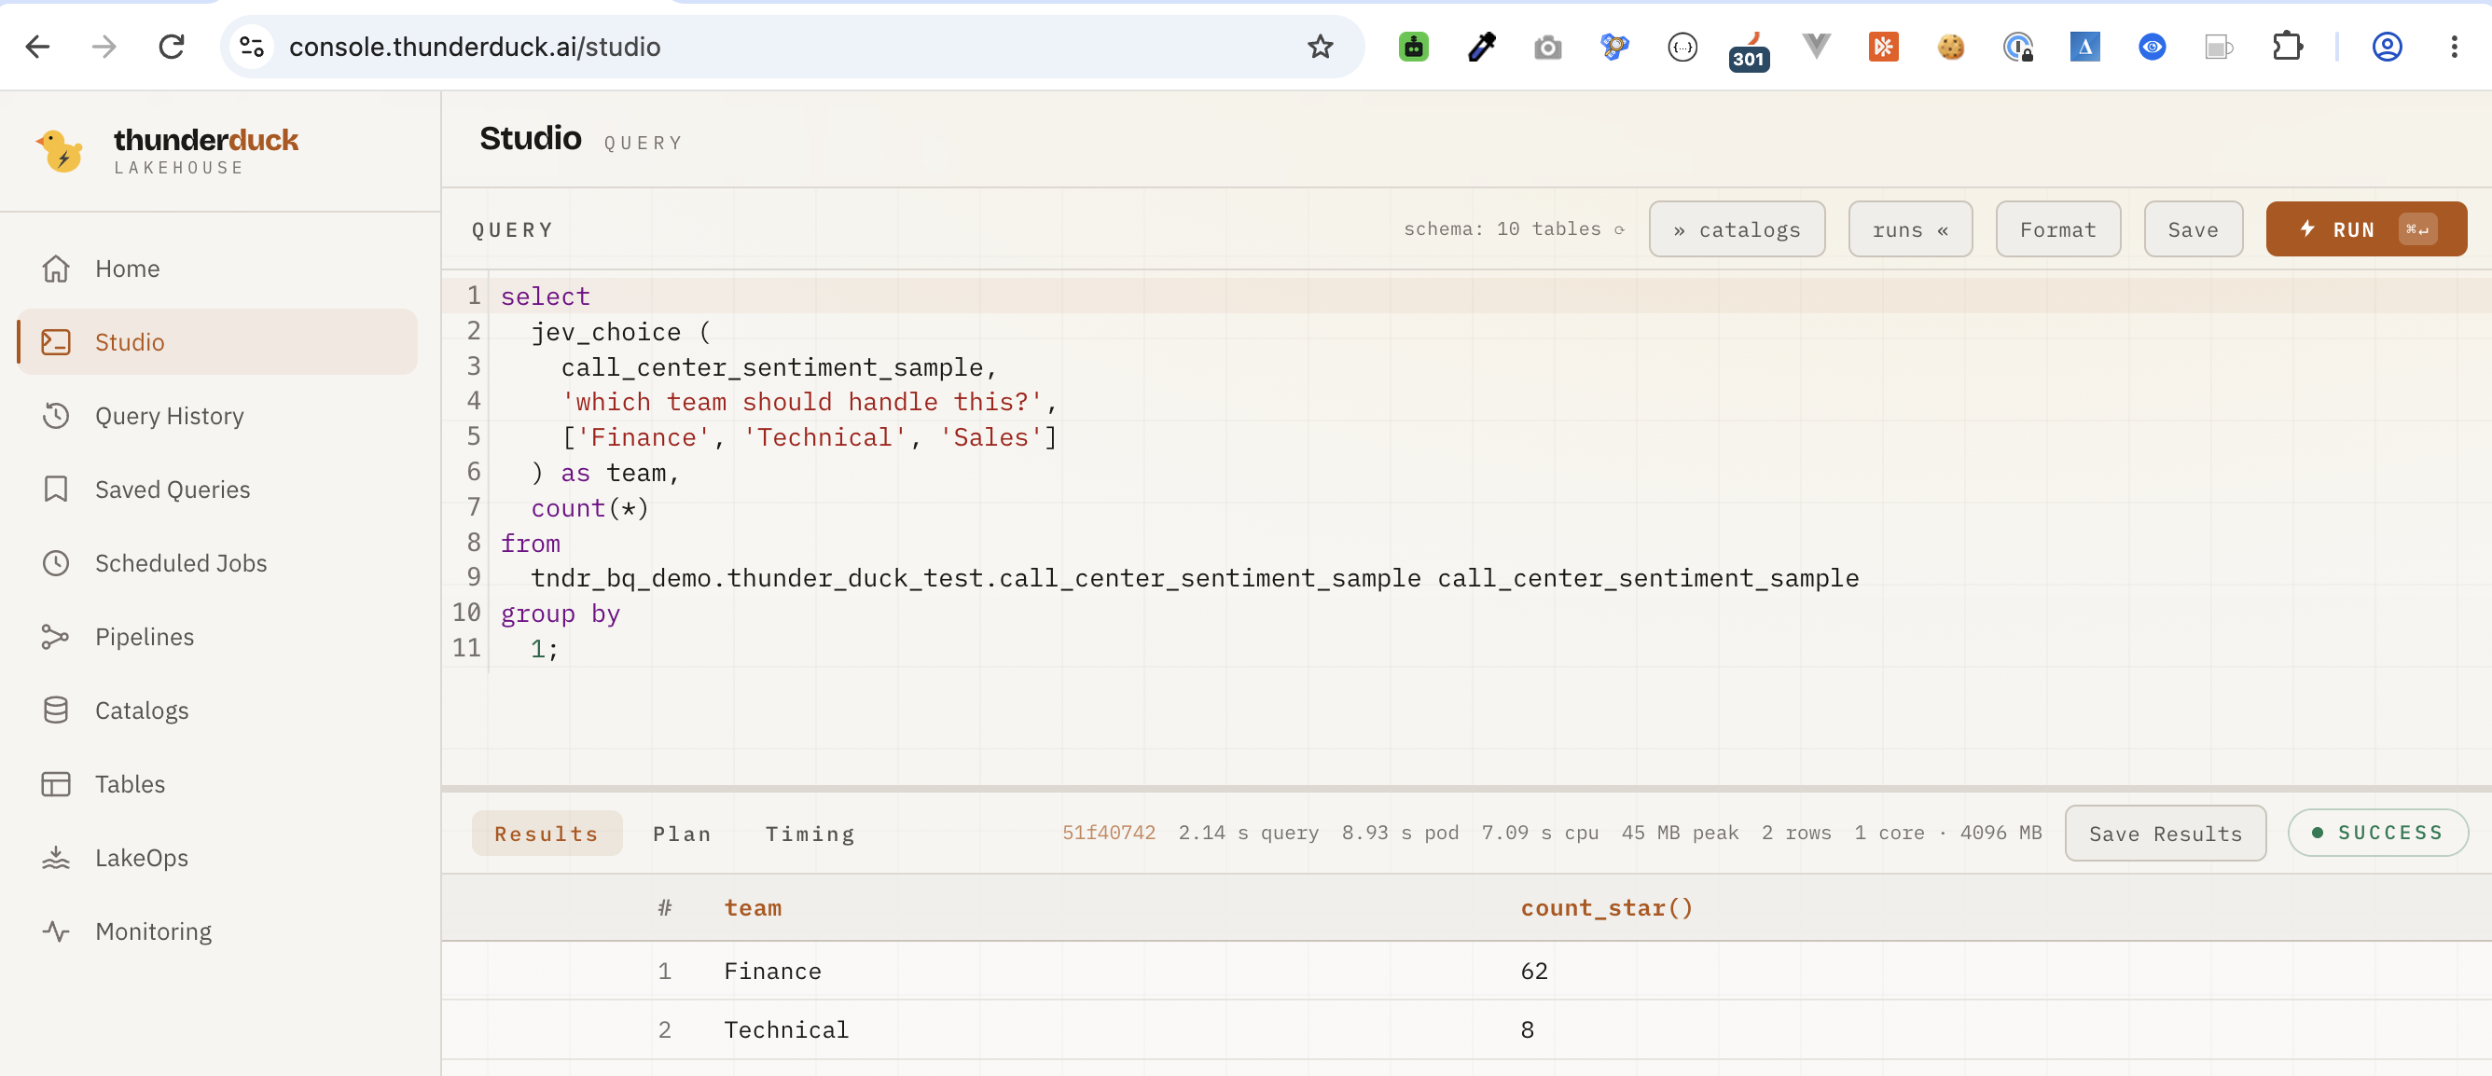Click the 'schema: 10 tables' label
The height and width of the screenshot is (1076, 2492).
(x=1502, y=229)
